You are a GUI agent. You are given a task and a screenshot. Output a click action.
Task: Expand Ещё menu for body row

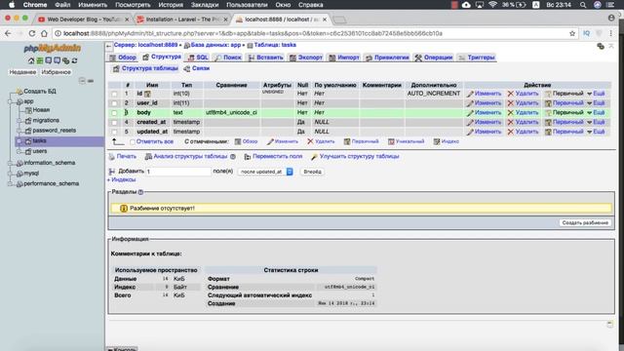pyautogui.click(x=596, y=113)
